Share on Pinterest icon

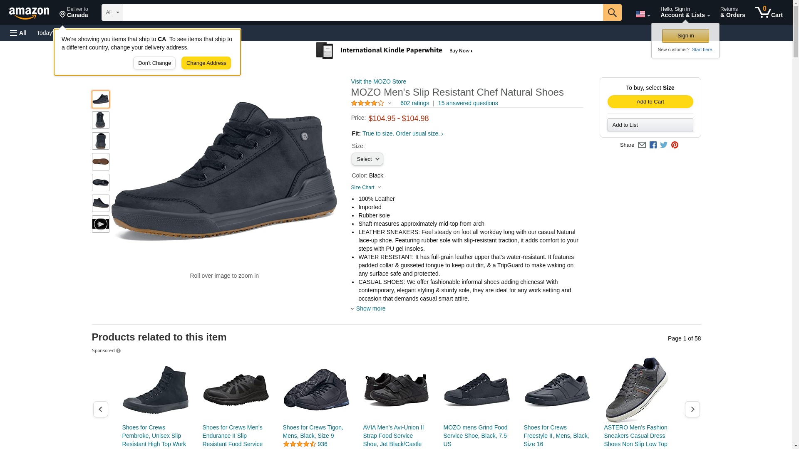point(675,145)
